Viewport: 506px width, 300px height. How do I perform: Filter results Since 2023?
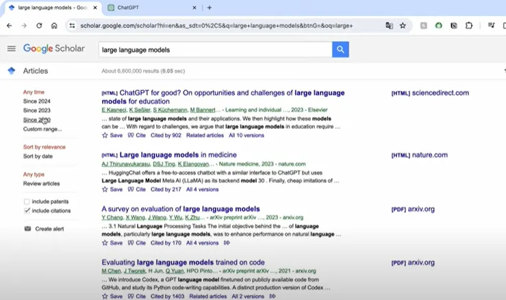coord(37,110)
